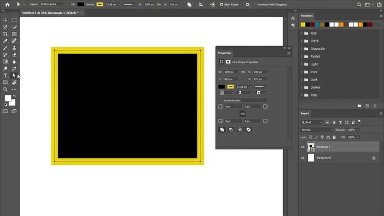Screen dimensions: 384x216
Task: Select the Blur tool
Action: coord(14,62)
